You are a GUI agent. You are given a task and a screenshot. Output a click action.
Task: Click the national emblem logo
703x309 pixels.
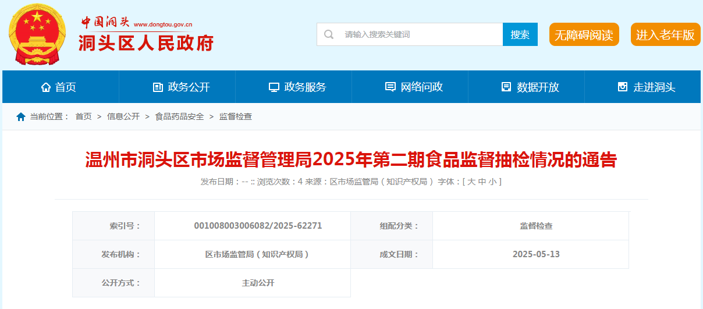click(x=38, y=34)
